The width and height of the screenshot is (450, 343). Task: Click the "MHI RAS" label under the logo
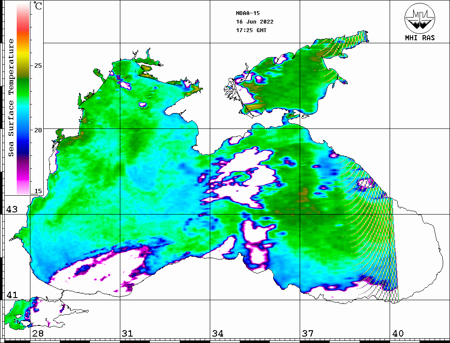point(420,38)
